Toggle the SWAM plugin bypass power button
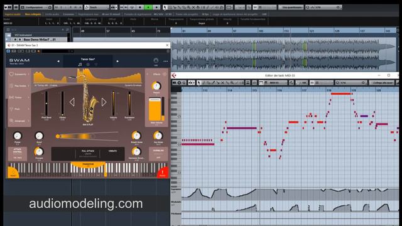402x226 pixels. [x=8, y=51]
